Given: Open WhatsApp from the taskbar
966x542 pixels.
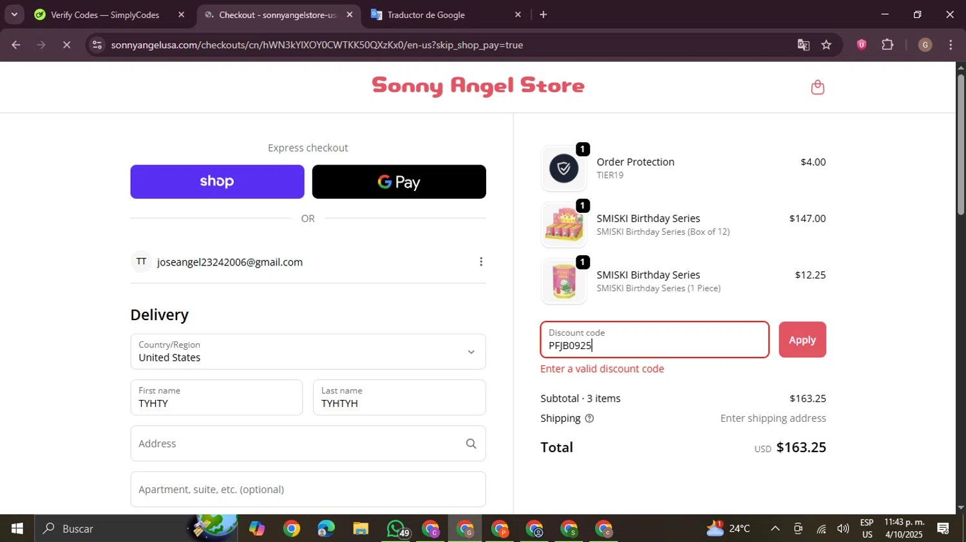Looking at the screenshot, I should 397,528.
